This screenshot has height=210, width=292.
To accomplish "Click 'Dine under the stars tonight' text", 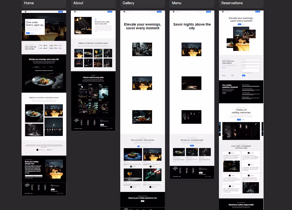I will pyautogui.click(x=31, y=48).
